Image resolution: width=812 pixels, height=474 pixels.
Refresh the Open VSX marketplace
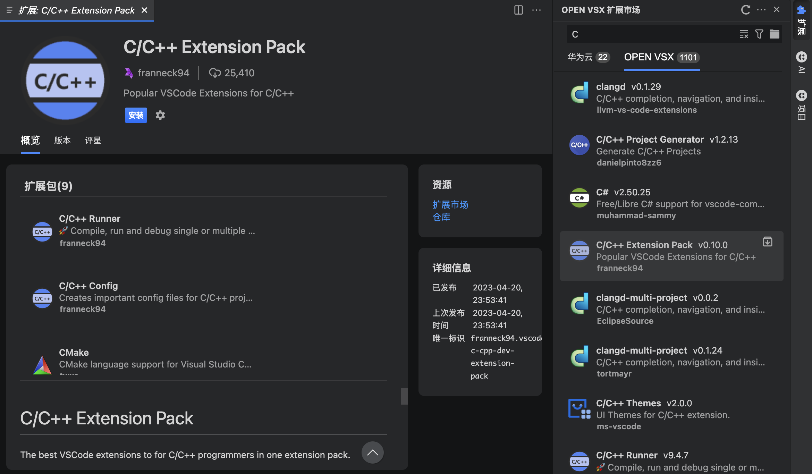coord(745,10)
